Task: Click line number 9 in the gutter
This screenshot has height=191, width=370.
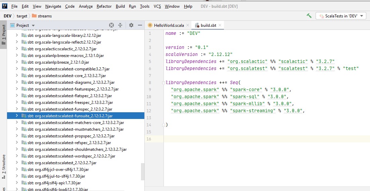Action: (x=150, y=90)
